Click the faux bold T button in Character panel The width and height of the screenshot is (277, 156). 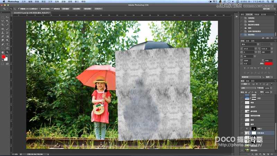(245, 68)
